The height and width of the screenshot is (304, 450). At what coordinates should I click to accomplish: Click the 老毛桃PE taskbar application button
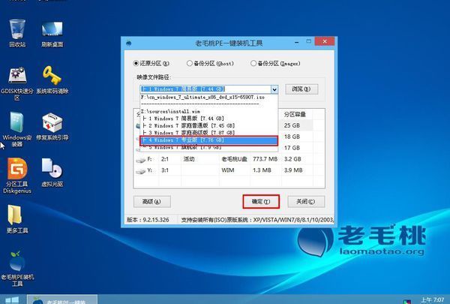pos(62,300)
